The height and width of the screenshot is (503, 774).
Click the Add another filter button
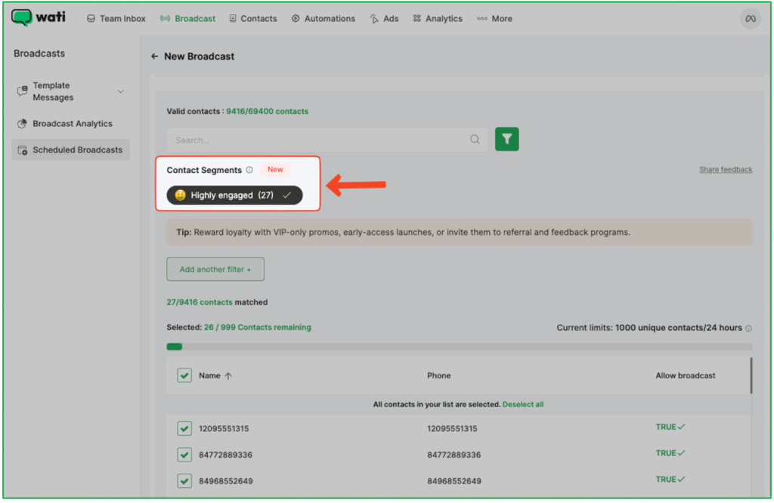point(215,269)
